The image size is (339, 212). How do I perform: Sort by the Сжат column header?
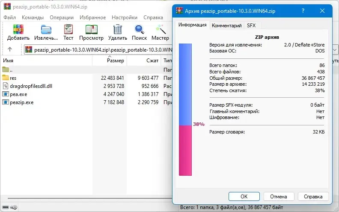[x=143, y=61]
